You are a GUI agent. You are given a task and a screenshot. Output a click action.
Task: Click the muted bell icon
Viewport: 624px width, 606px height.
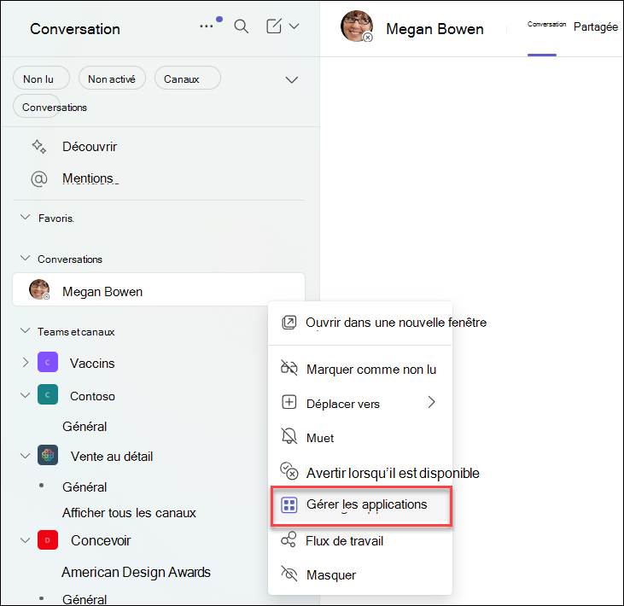pyautogui.click(x=289, y=436)
